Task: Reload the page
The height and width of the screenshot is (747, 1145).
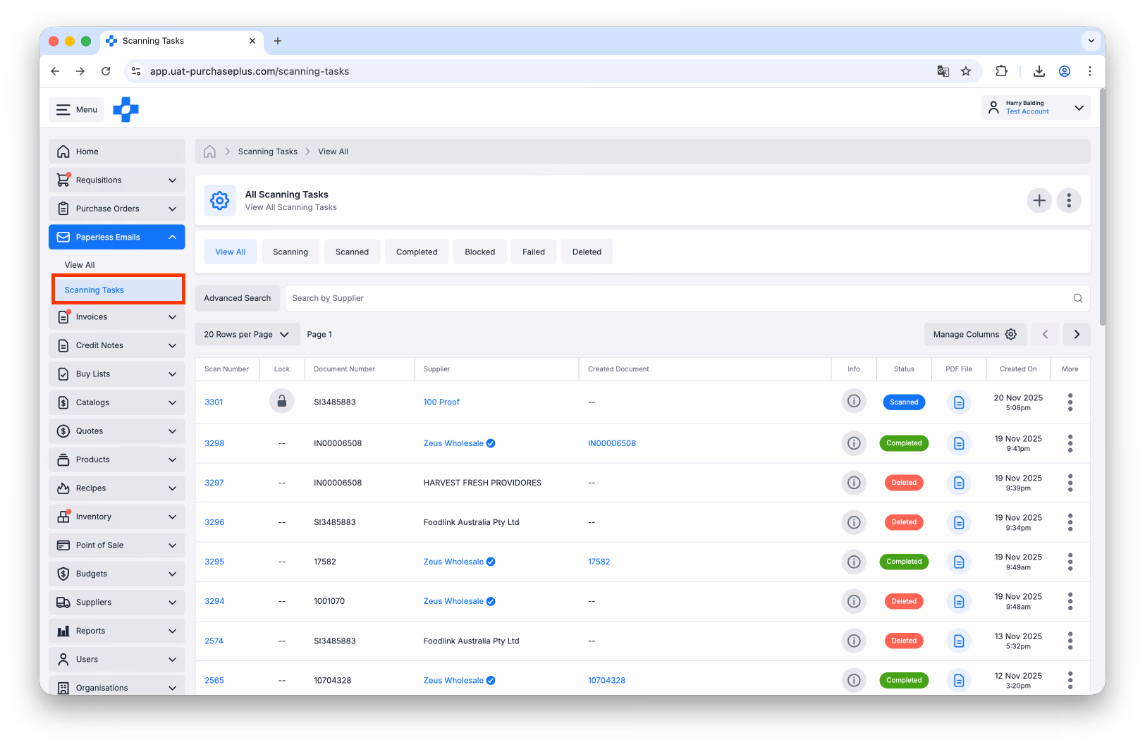Action: 106,71
